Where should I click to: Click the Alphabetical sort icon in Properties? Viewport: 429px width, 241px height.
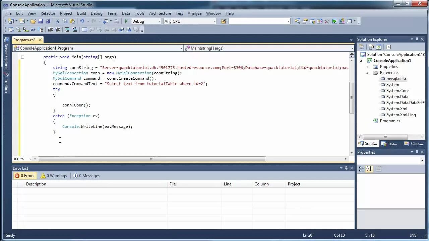[369, 169]
